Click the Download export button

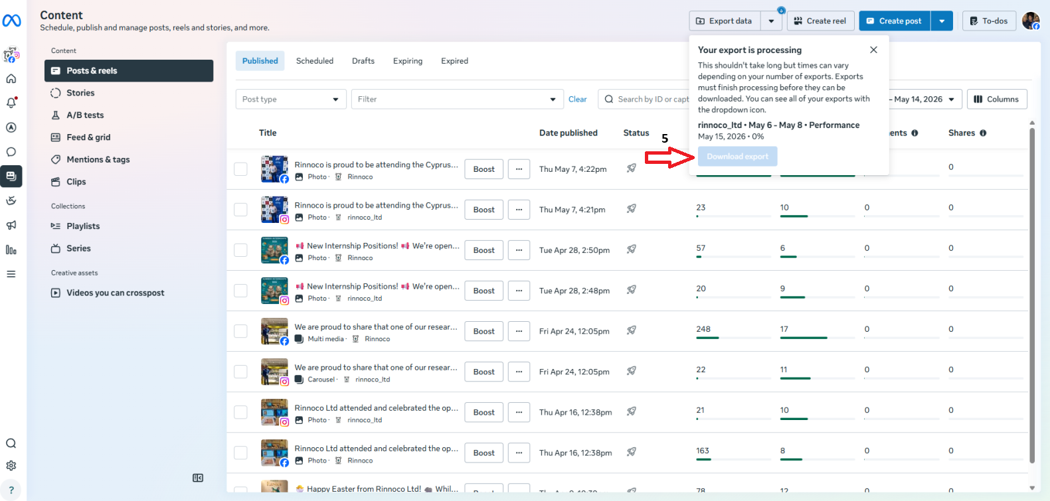tap(737, 157)
